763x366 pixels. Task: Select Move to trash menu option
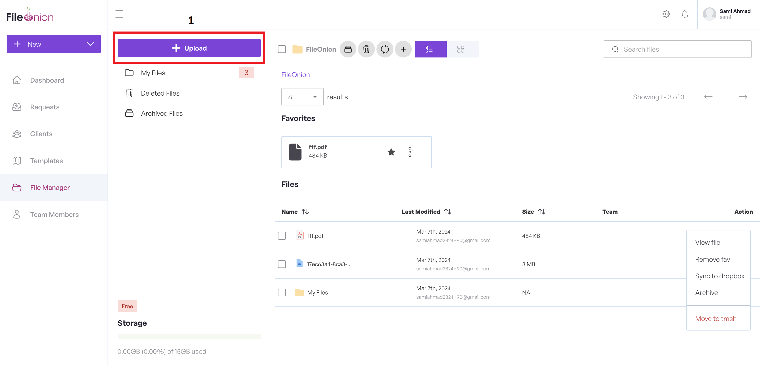point(715,319)
